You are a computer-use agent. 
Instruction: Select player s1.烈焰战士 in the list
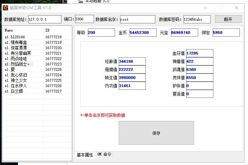17,64
